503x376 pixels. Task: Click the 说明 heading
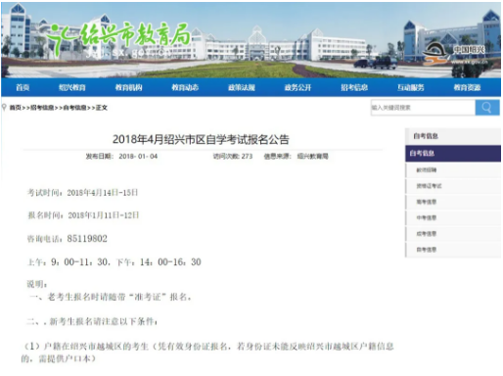(x=37, y=284)
